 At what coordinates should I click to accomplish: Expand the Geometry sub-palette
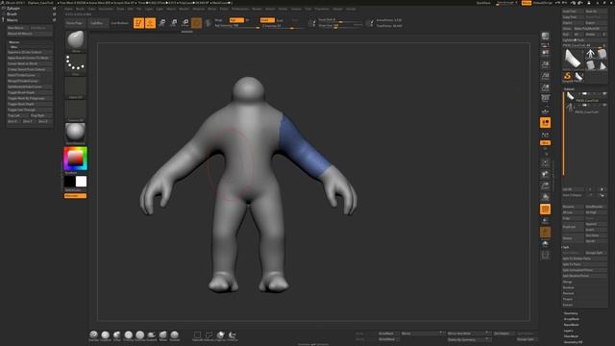tap(571, 313)
